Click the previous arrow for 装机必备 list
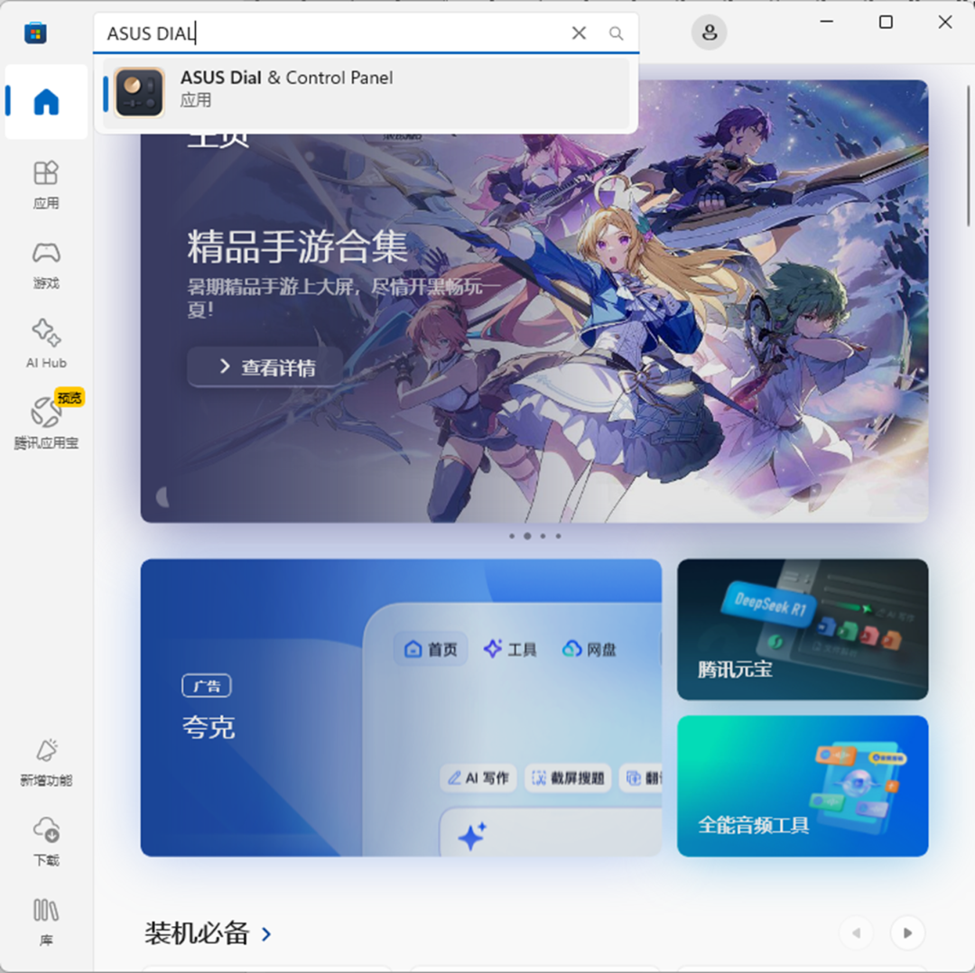Image resolution: width=975 pixels, height=973 pixels. click(x=856, y=932)
